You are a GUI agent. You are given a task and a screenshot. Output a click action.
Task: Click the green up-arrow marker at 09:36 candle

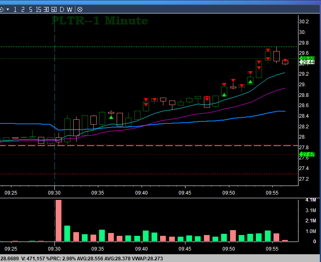tap(111, 117)
